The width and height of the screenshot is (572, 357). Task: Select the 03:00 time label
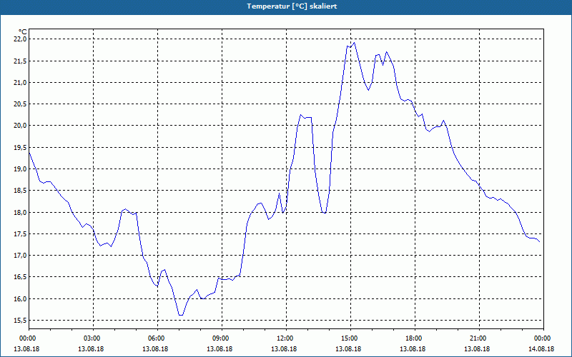tap(92, 338)
